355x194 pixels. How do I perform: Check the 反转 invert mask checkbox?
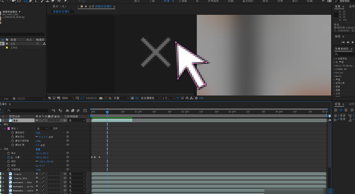pyautogui.click(x=51, y=129)
